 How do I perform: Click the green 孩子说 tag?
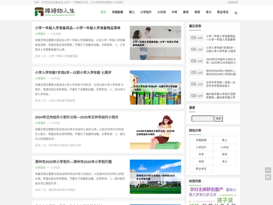click(x=225, y=200)
